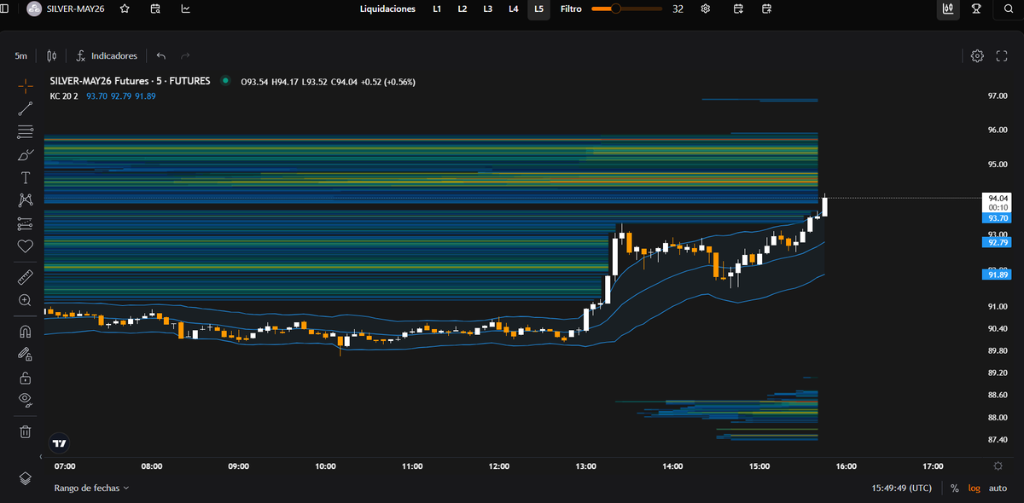Toggle magnet mode
The image size is (1024, 503).
tap(26, 332)
